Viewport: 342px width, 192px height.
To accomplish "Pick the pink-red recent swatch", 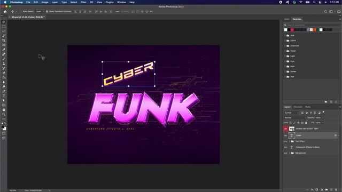I will point(292,30).
